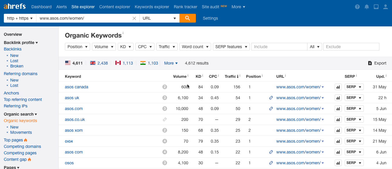
Task: Open the URL mode dropdown
Action: [x=159, y=18]
